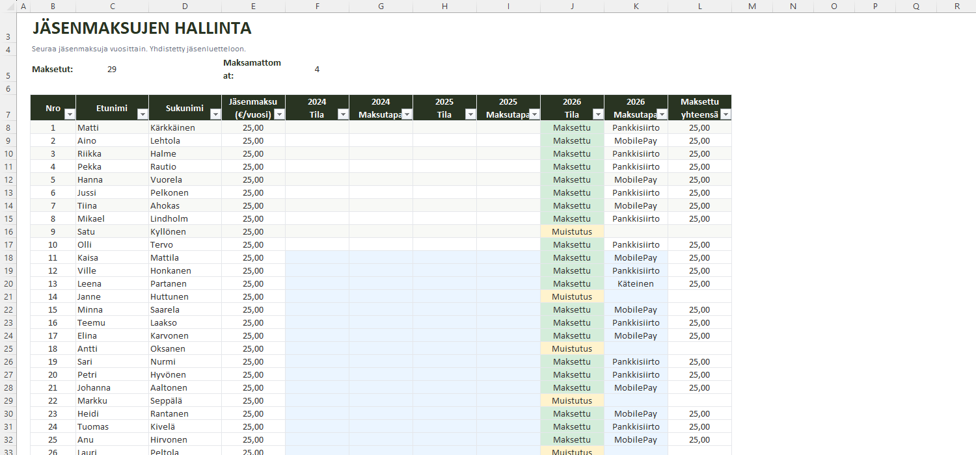Select the Maksetut count value 29
Image resolution: width=976 pixels, height=455 pixels.
click(x=112, y=70)
